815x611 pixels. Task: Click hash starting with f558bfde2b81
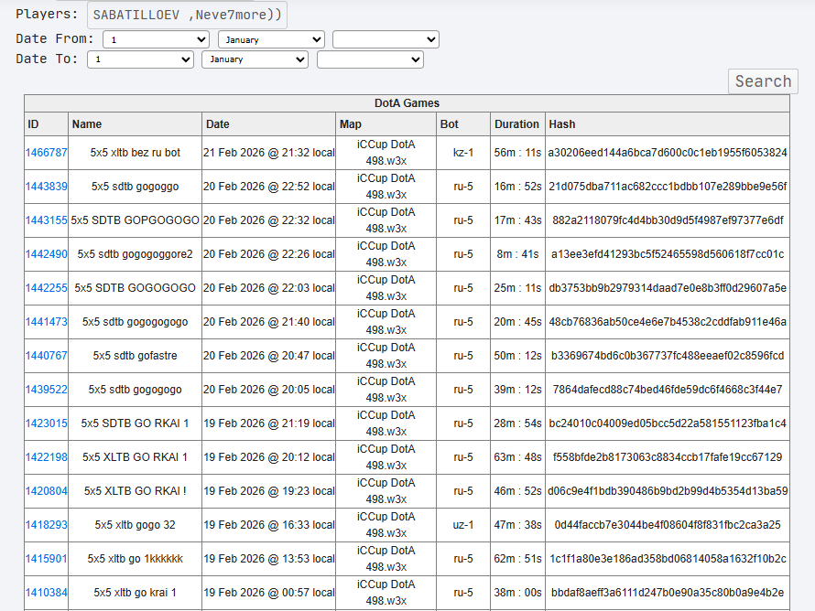point(668,457)
